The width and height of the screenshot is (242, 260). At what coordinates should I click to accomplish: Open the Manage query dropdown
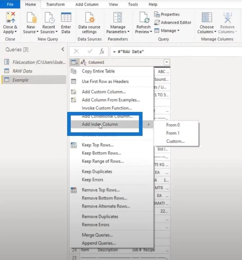(167, 31)
